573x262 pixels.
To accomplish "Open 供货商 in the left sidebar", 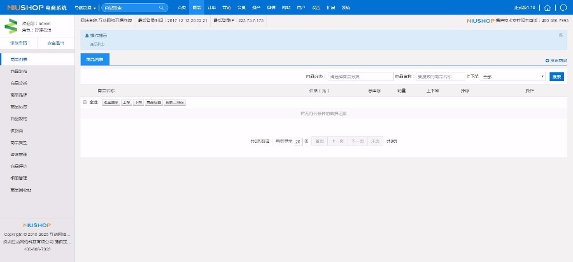I will pyautogui.click(x=38, y=131).
